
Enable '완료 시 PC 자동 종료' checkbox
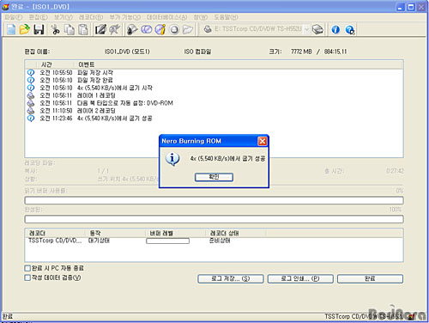(27, 268)
